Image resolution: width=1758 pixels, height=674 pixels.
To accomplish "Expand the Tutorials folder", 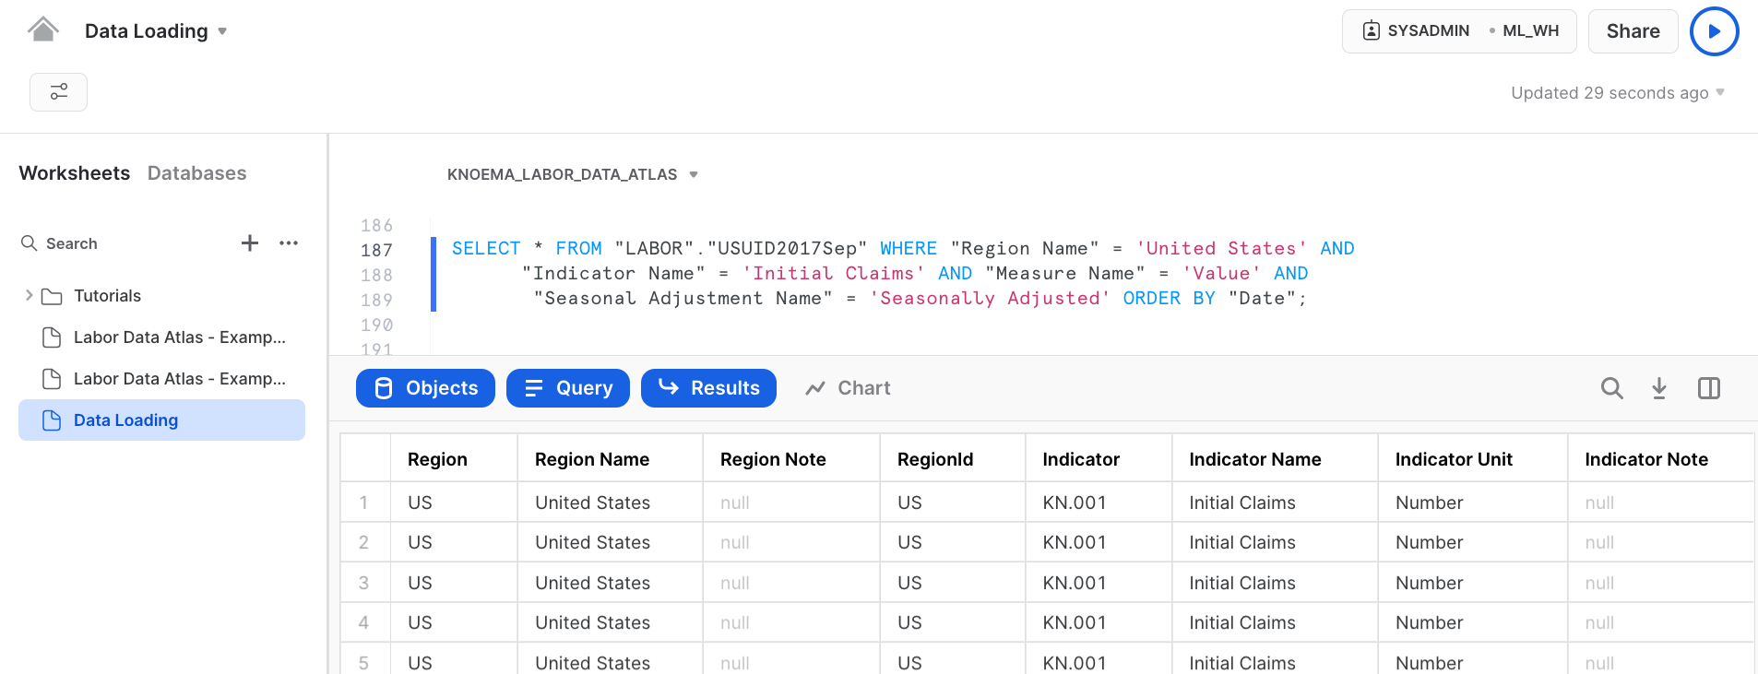I will click(x=30, y=296).
